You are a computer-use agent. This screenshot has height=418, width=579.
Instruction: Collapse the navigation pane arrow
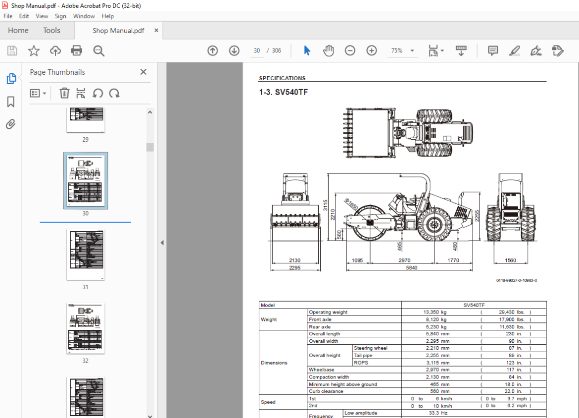tap(162, 243)
